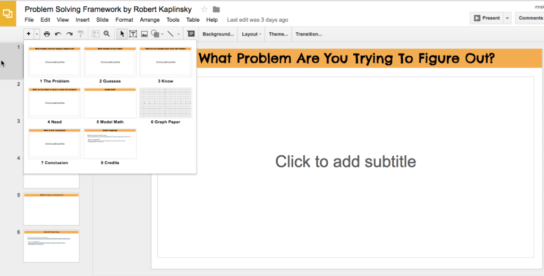
Task: Click the new slide plus button
Action: point(29,34)
